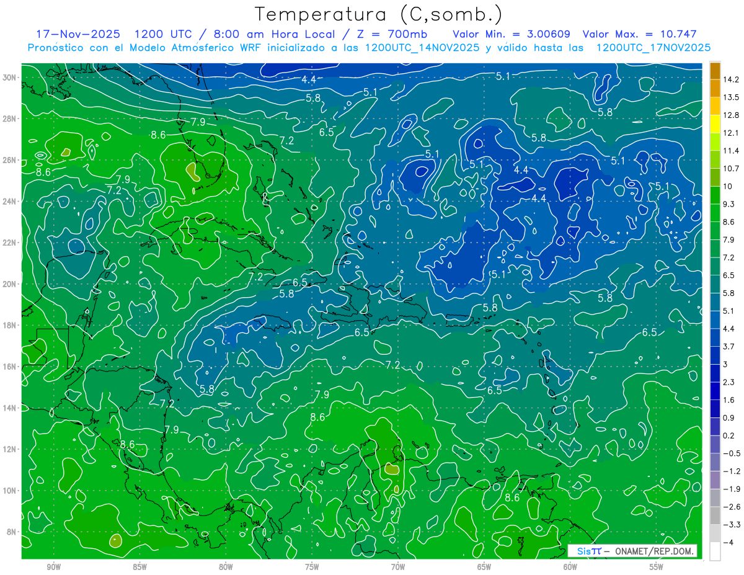
Task: Click the '22N' latitude axis label
Action: click(11, 243)
